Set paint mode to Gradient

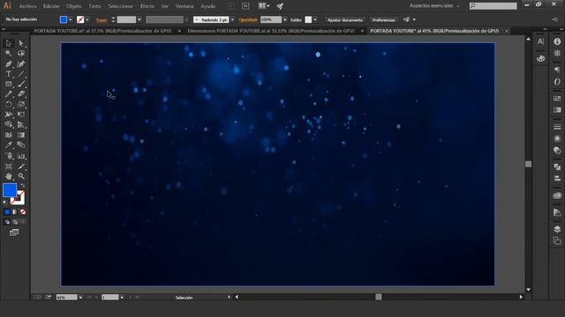pyautogui.click(x=15, y=212)
